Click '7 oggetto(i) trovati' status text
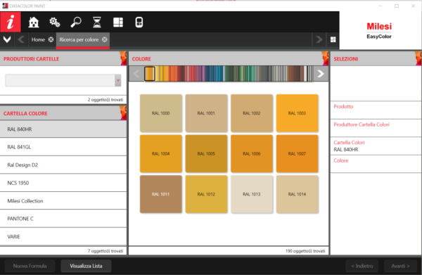Image resolution: width=422 pixels, height=275 pixels. pos(105,251)
